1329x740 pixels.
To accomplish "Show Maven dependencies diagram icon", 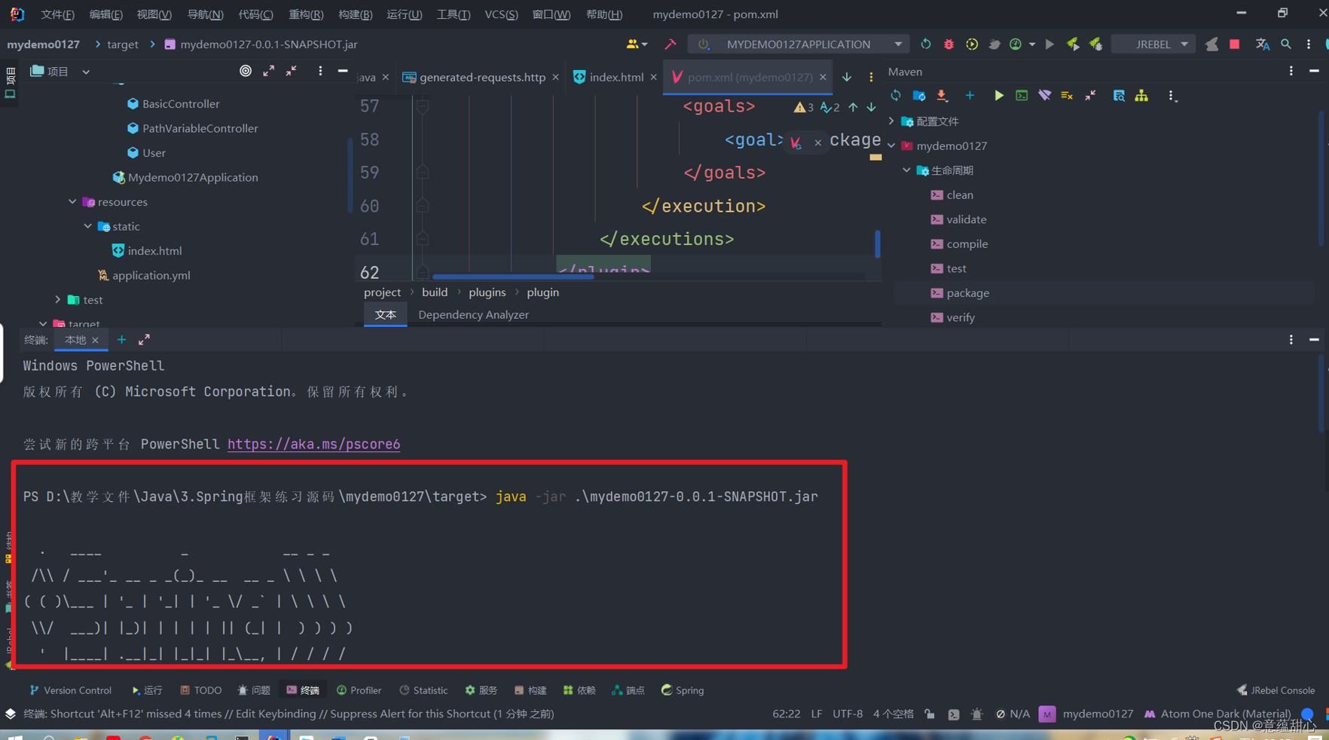I will pyautogui.click(x=1142, y=96).
